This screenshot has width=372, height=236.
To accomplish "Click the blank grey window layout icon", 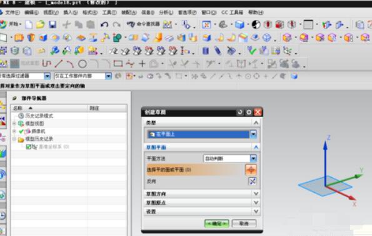I will point(308,24).
